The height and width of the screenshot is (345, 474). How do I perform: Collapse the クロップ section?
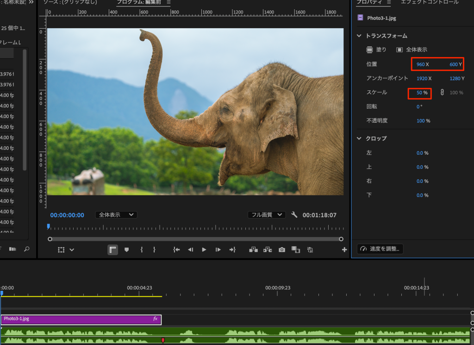pos(359,138)
